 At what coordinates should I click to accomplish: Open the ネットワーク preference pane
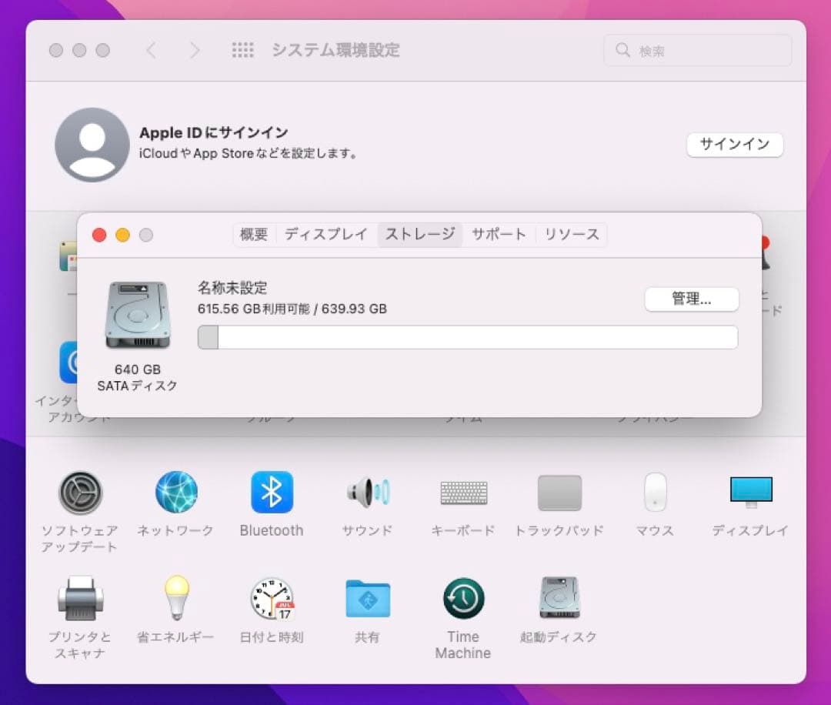[175, 493]
